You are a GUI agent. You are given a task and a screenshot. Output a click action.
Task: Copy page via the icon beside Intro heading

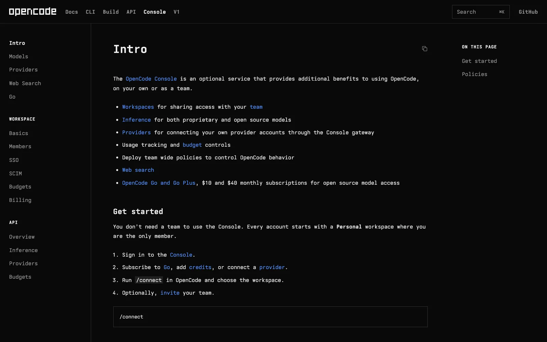pos(424,49)
